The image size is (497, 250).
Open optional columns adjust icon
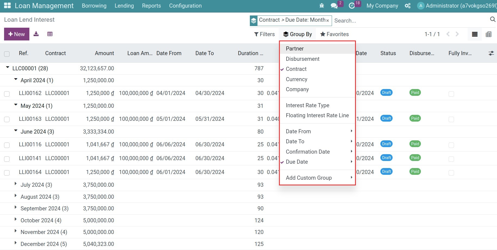[x=491, y=53]
